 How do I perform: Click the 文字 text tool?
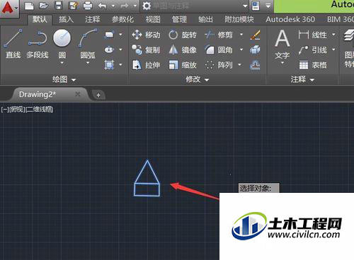point(282,45)
